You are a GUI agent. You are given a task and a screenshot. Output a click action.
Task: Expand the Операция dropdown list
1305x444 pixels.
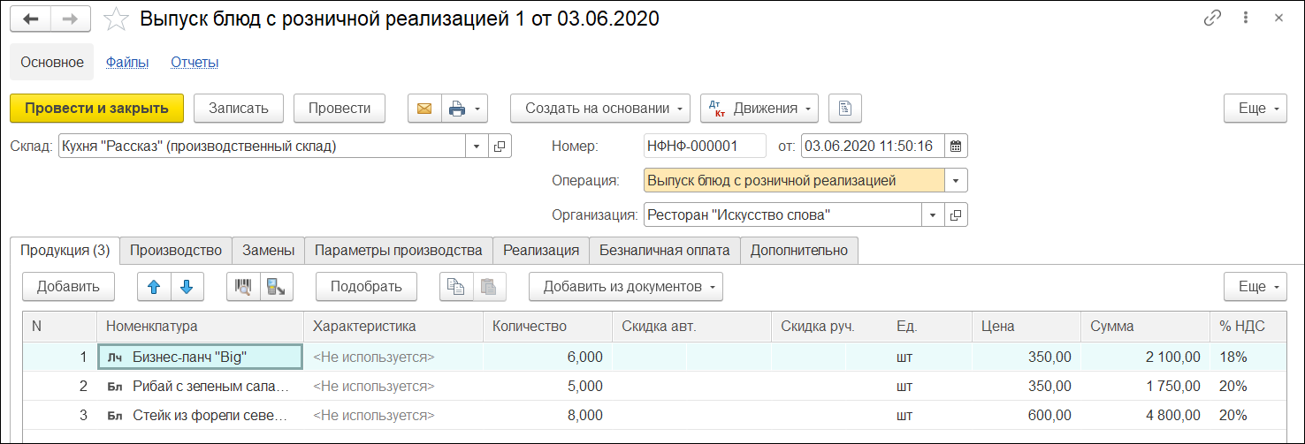(x=956, y=181)
